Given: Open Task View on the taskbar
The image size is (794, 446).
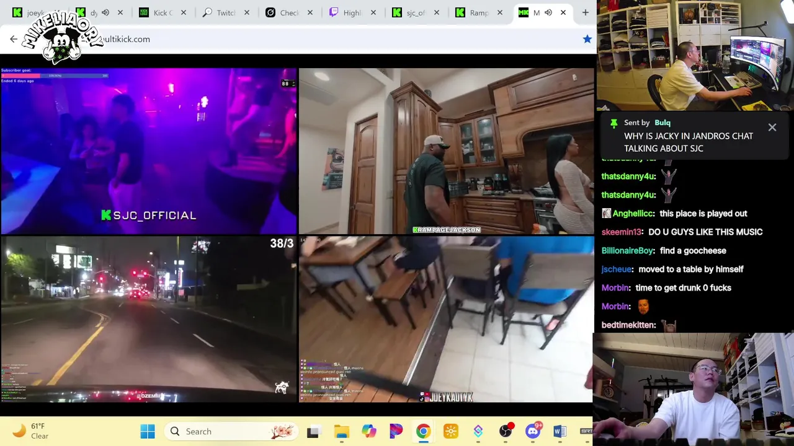Looking at the screenshot, I should click(x=313, y=432).
